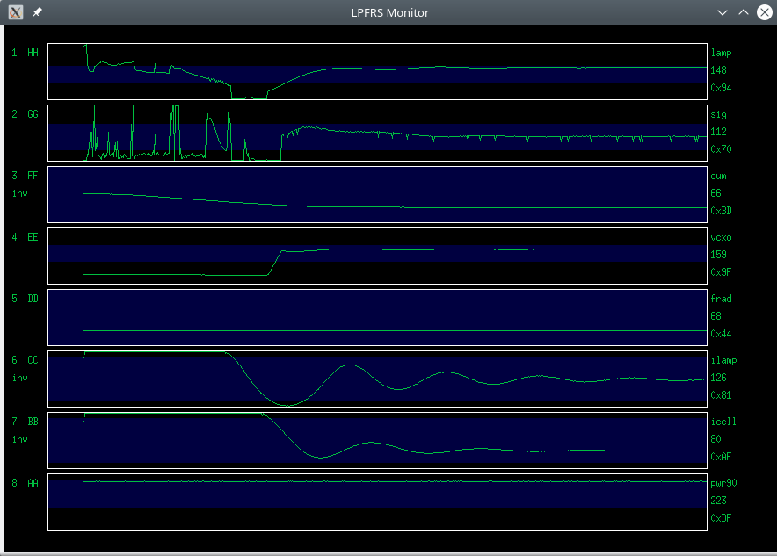Pin the LPFRS Monitor window on top

point(35,12)
